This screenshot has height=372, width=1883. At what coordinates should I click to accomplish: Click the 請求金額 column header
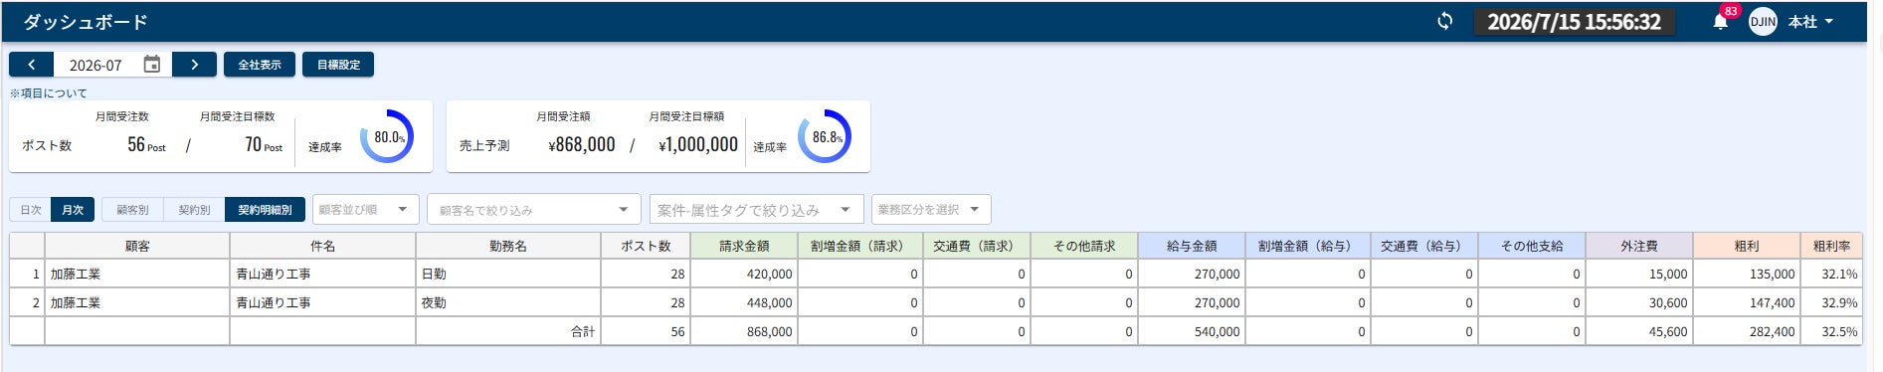point(744,246)
